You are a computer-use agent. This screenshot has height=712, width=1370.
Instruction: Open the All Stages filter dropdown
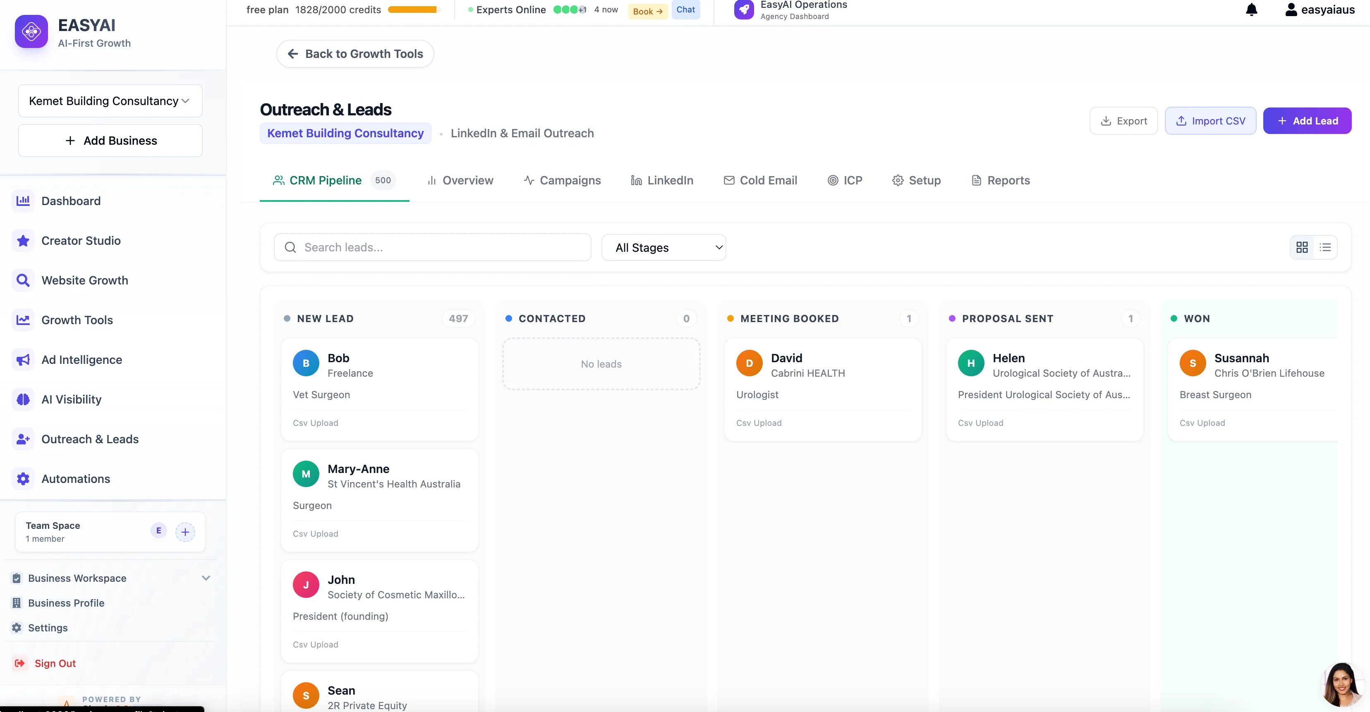(663, 247)
